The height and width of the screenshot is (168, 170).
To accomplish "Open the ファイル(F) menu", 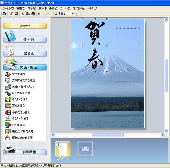I will click(x=8, y=8).
